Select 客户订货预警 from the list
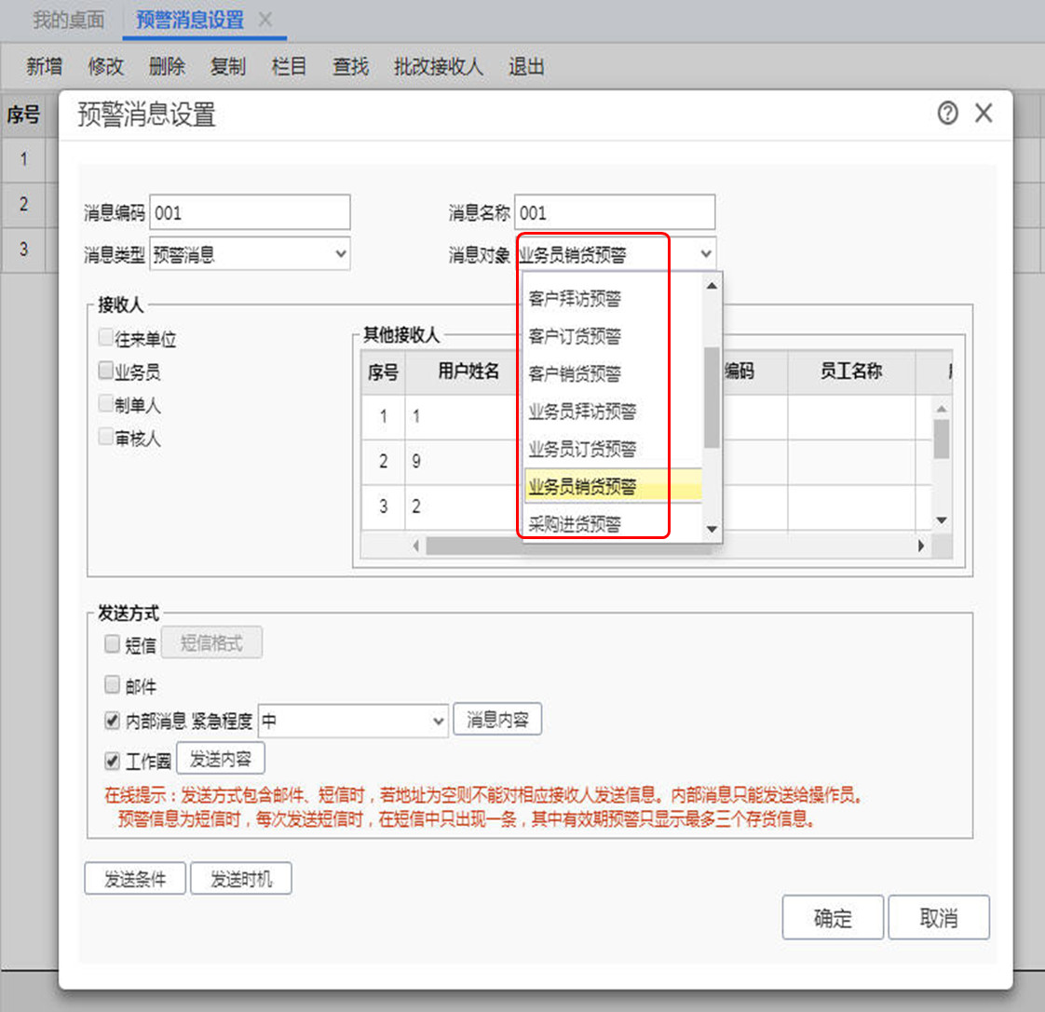The image size is (1045, 1012). pos(575,336)
